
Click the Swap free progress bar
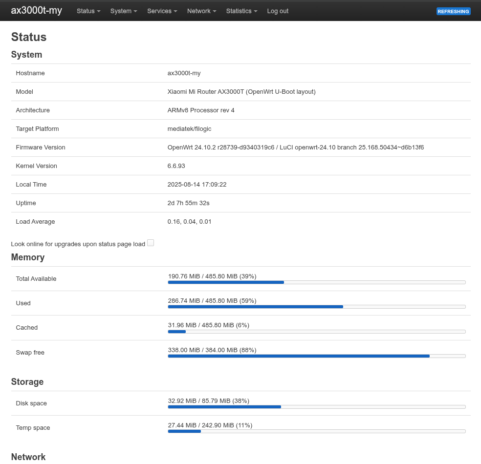tap(316, 356)
